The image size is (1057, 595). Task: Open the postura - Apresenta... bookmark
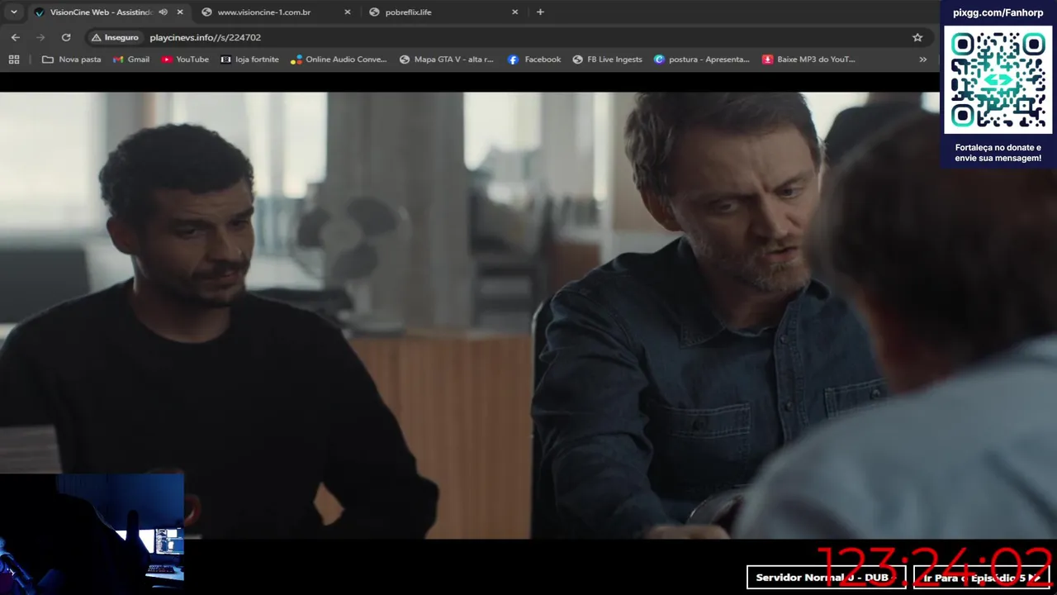coord(702,59)
